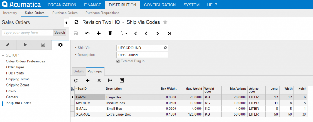Image resolution: width=313 pixels, height=122 pixels.
Task: Switch to the Details tab
Action: pos(79,71)
